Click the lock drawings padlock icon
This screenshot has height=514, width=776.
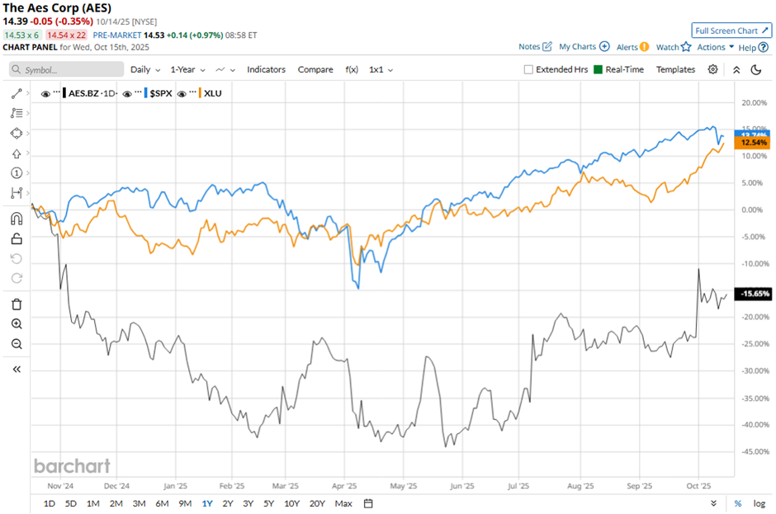coord(17,239)
